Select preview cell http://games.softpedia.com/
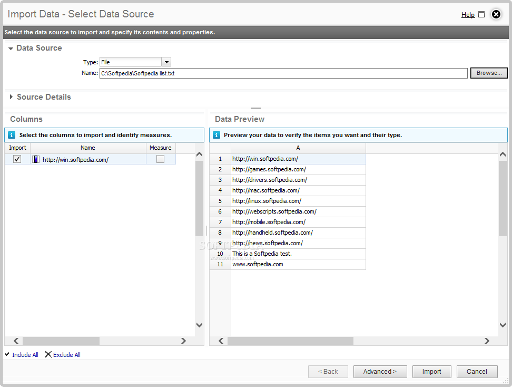The width and height of the screenshot is (512, 387). click(x=298, y=169)
